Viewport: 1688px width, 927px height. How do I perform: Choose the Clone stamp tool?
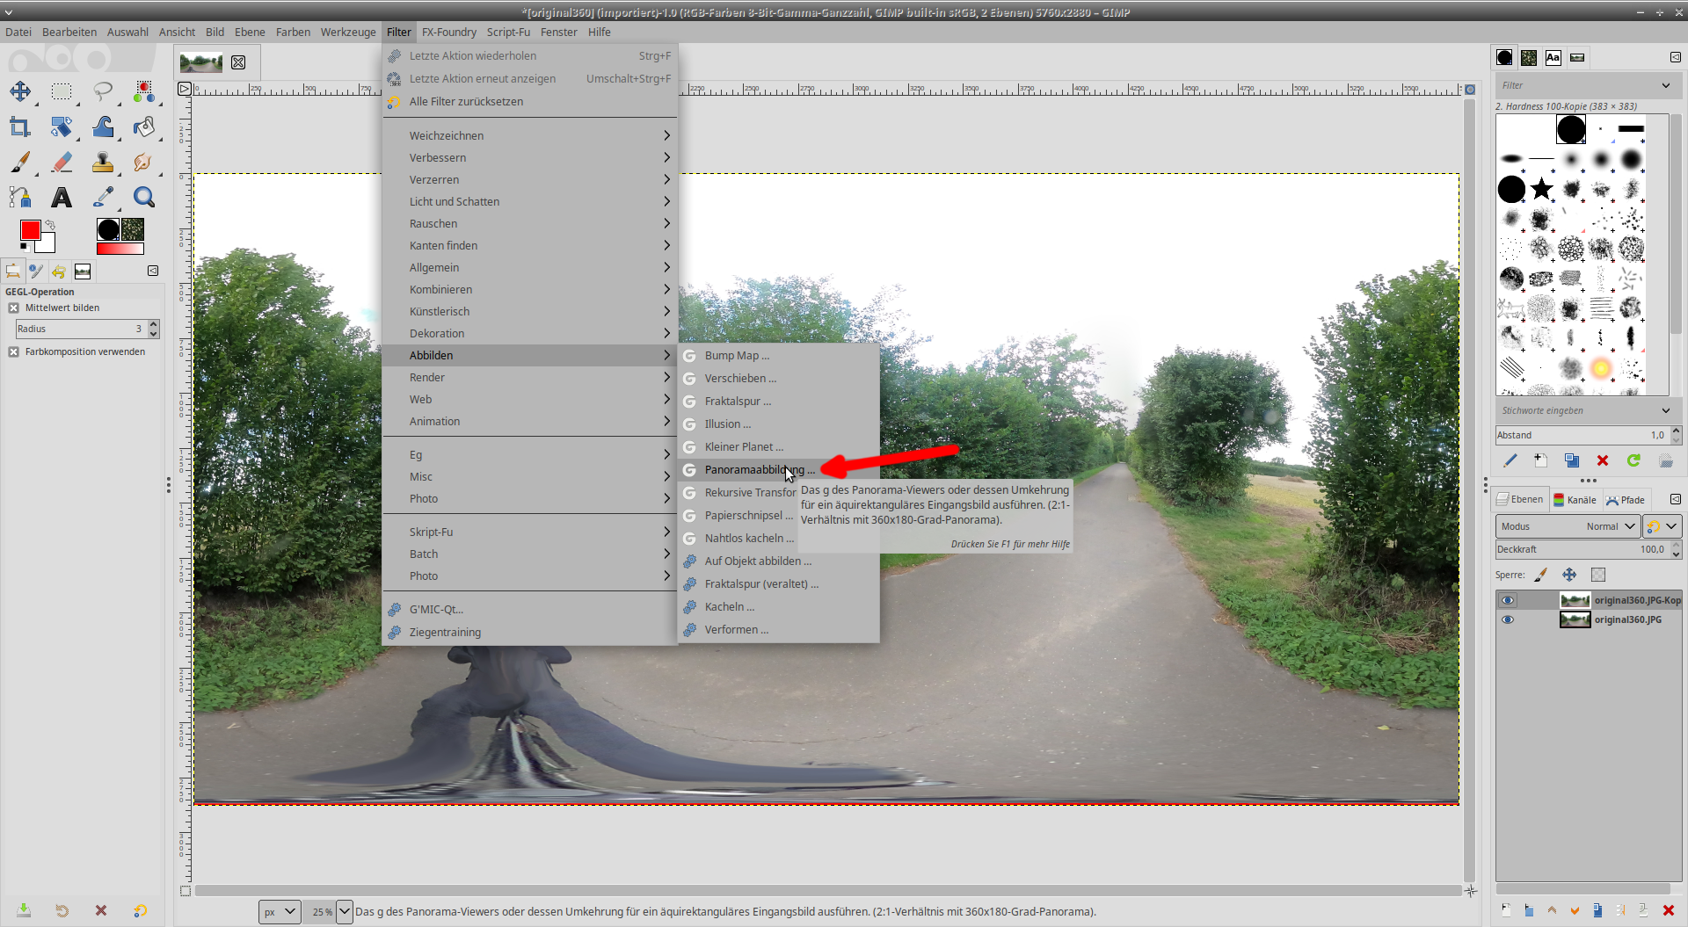point(103,163)
